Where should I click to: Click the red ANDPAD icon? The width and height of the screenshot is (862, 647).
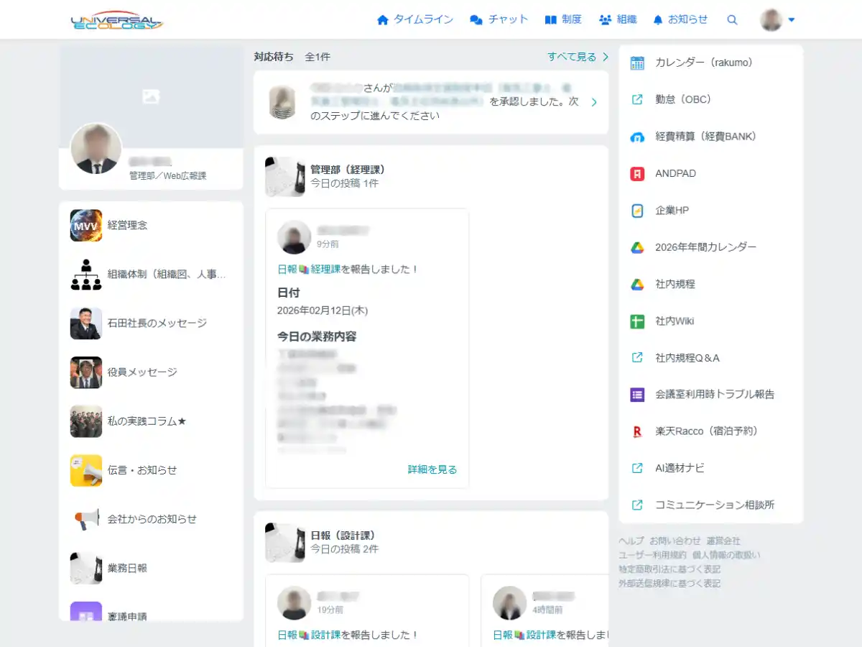[637, 173]
